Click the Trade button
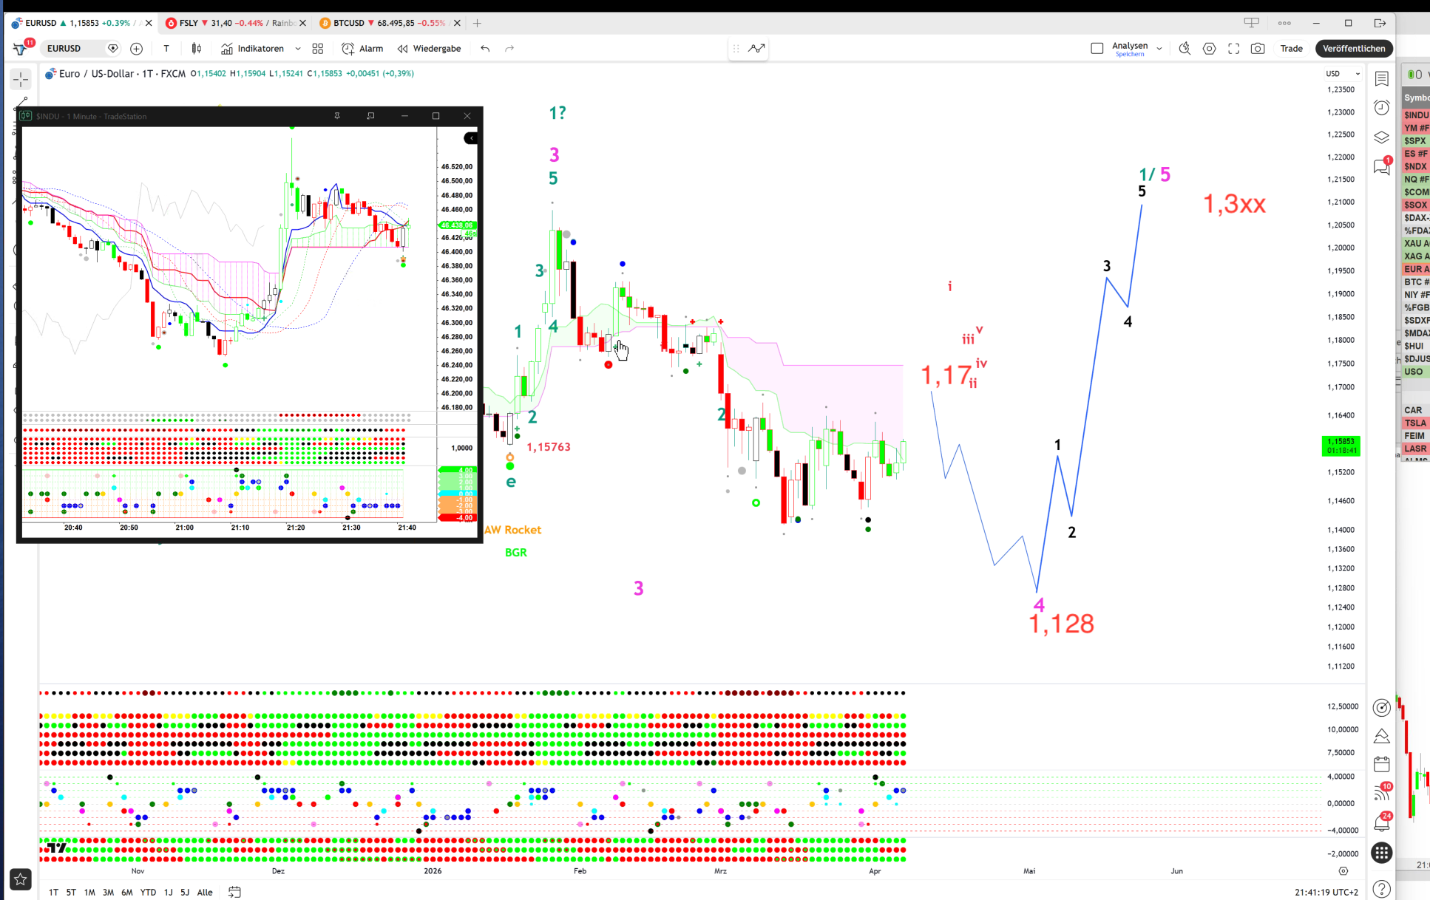 click(x=1291, y=49)
